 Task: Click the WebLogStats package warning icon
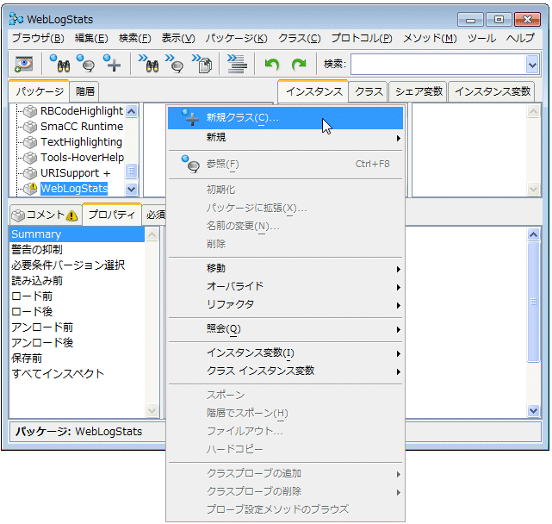pos(31,189)
